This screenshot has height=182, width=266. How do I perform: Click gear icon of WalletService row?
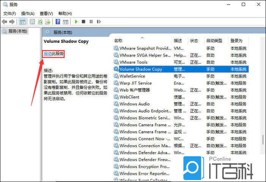(x=116, y=76)
